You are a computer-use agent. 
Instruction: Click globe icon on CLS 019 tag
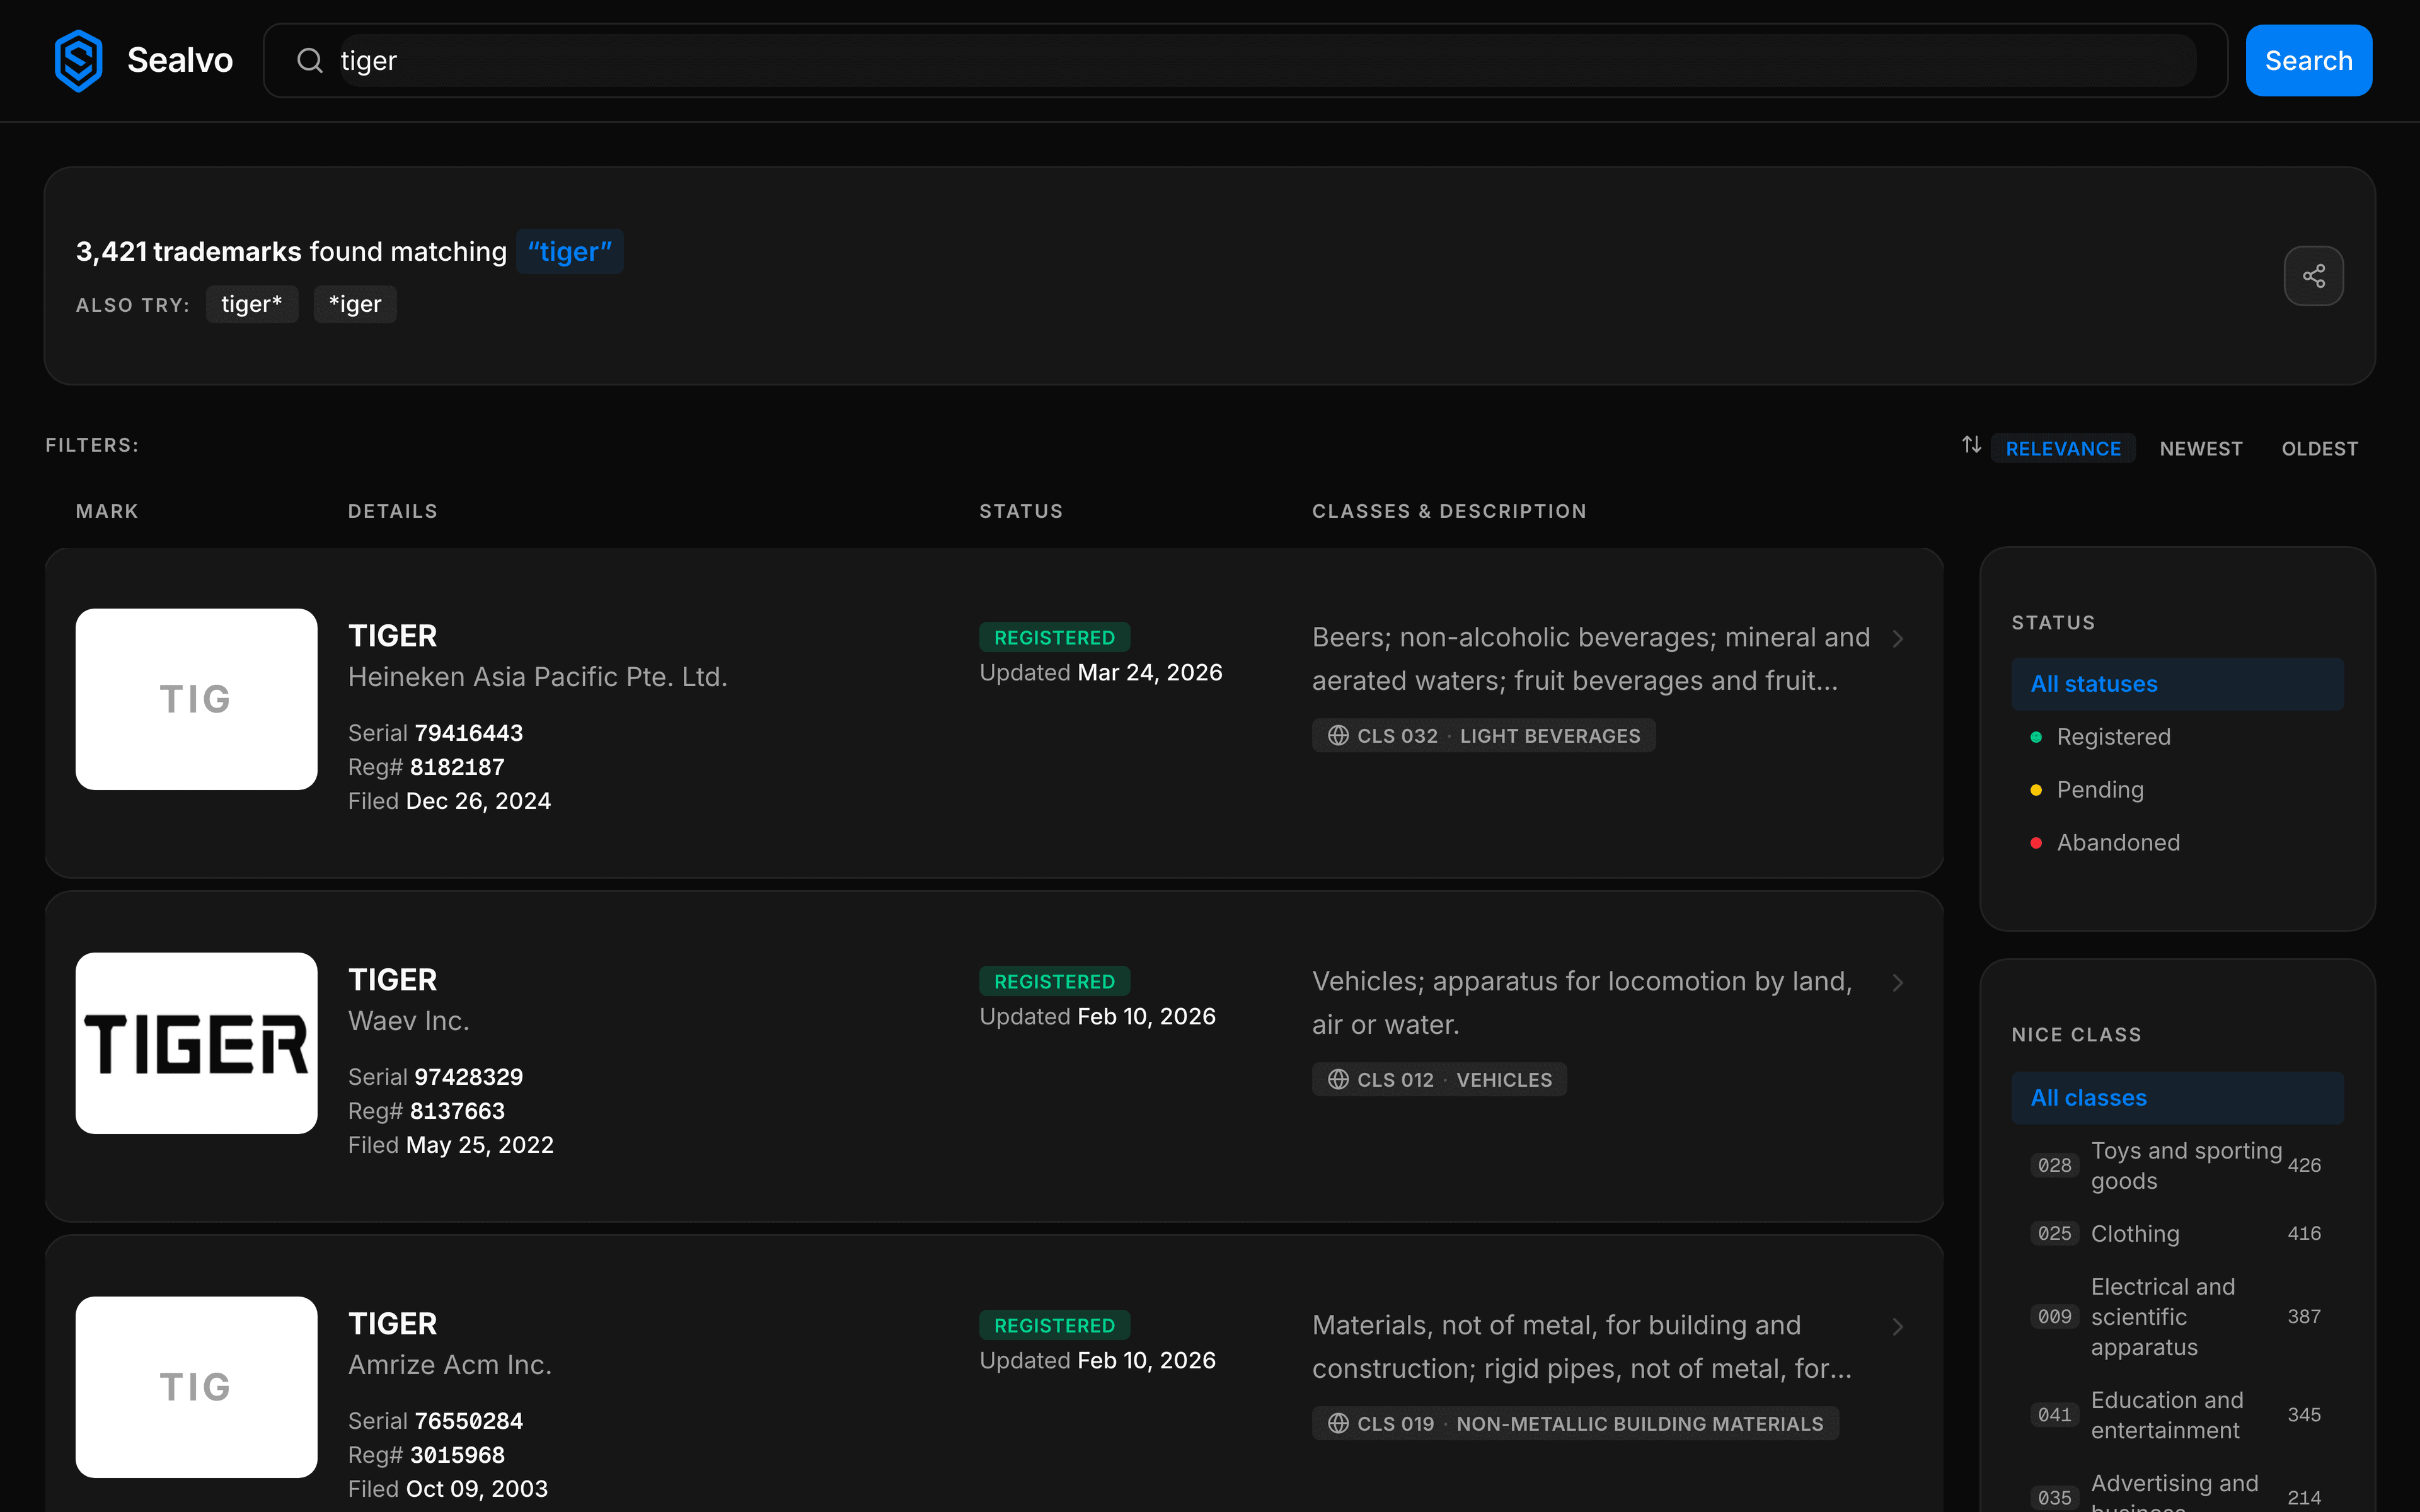point(1338,1424)
